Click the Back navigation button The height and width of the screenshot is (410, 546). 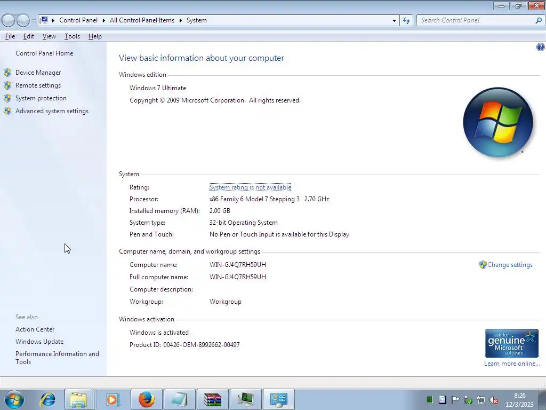pos(9,21)
